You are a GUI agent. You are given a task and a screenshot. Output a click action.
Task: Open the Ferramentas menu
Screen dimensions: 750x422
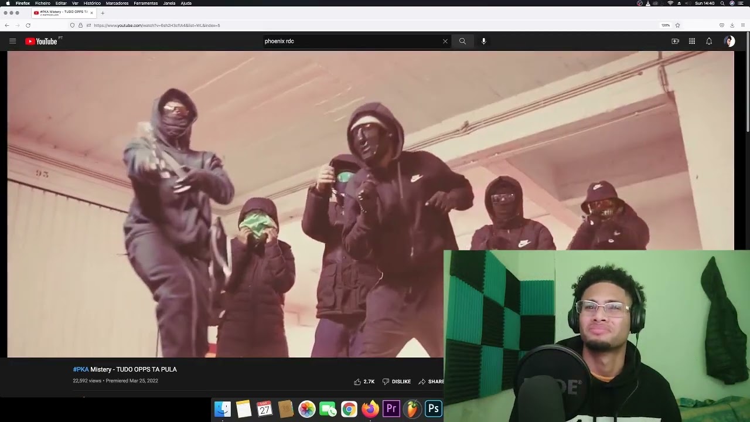pos(145,3)
